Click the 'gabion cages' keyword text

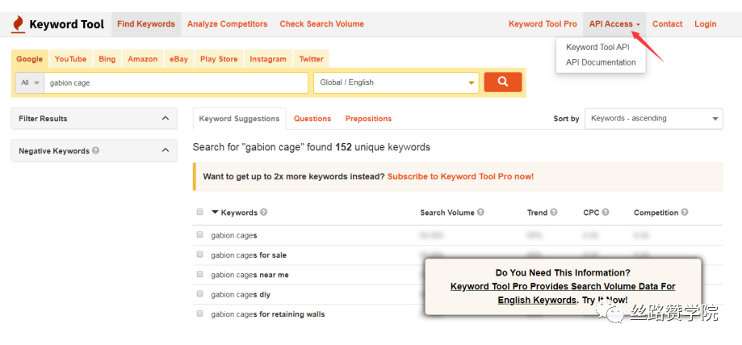(x=234, y=235)
